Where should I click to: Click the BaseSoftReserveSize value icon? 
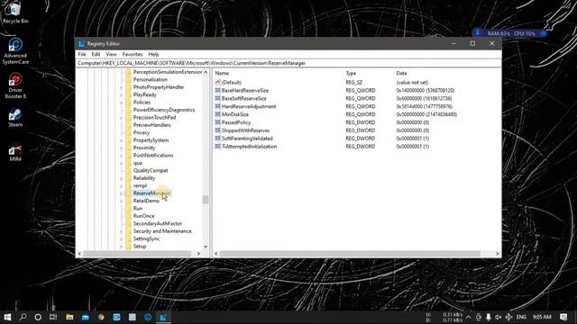218,98
